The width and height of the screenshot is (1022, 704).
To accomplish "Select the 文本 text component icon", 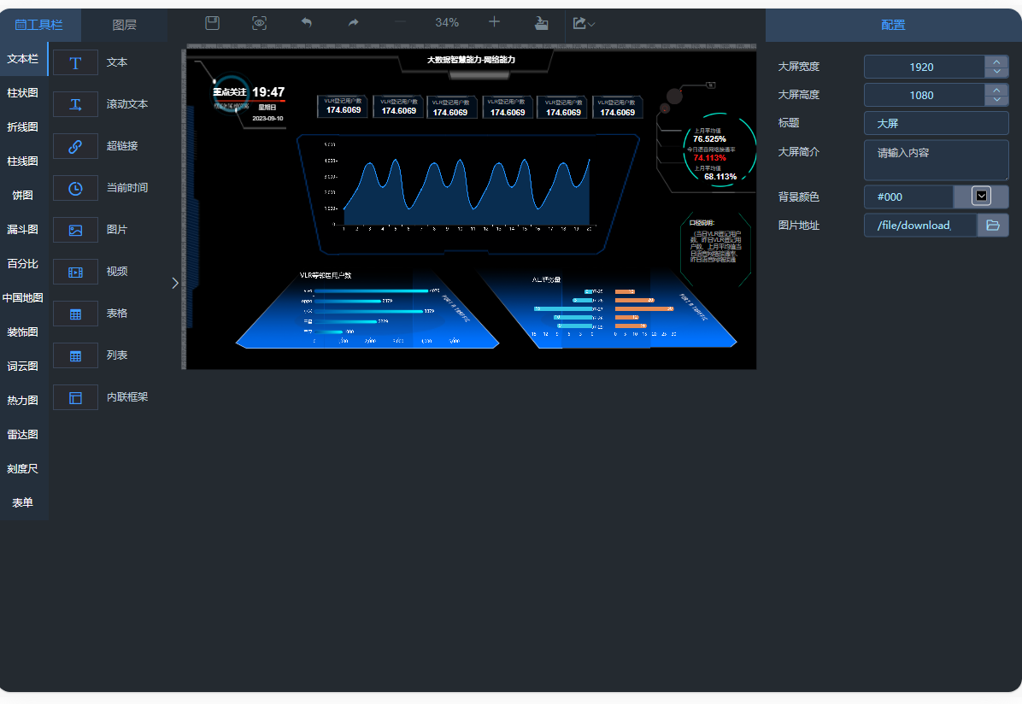I will click(75, 62).
